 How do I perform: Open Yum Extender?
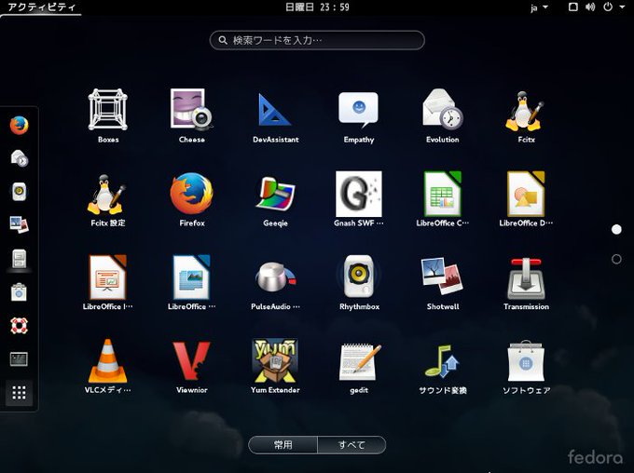coord(275,367)
